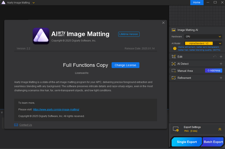Click the Export Settings gear monitor icon
The image size is (225, 149).
176,129
